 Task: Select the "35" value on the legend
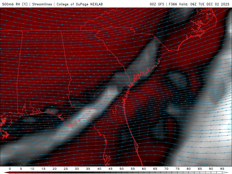point(88,169)
